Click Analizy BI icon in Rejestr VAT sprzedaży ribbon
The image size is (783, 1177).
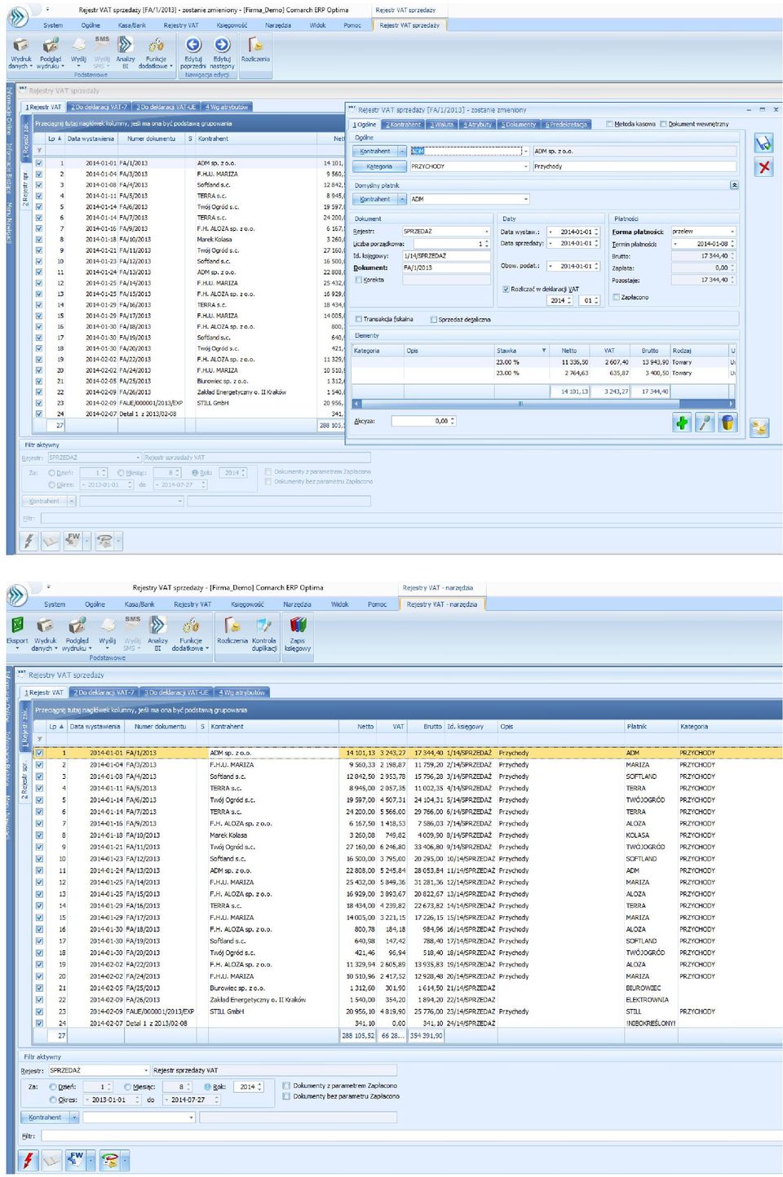tap(126, 46)
